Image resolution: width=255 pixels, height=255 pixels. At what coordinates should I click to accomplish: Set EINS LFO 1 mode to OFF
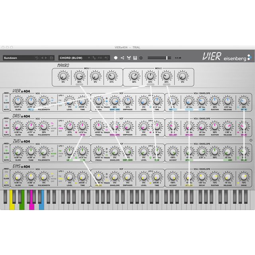click(x=60, y=181)
